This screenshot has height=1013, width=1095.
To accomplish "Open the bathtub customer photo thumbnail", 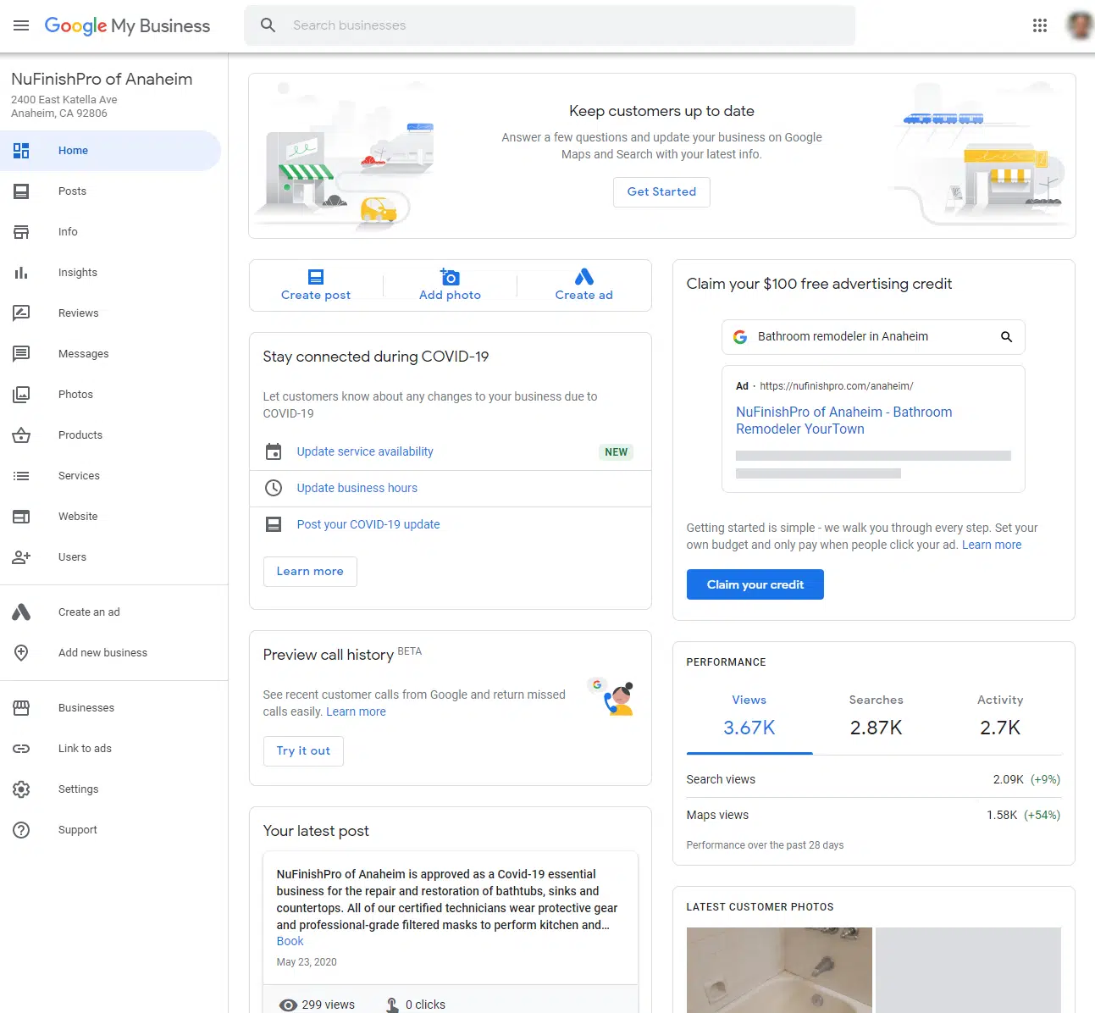I will pos(779,970).
